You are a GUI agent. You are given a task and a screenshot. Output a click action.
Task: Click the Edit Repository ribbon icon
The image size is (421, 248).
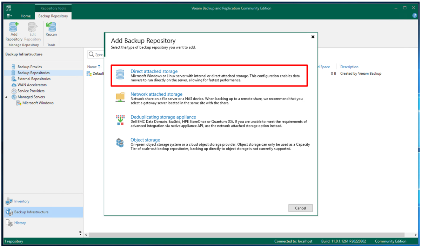coord(33,27)
